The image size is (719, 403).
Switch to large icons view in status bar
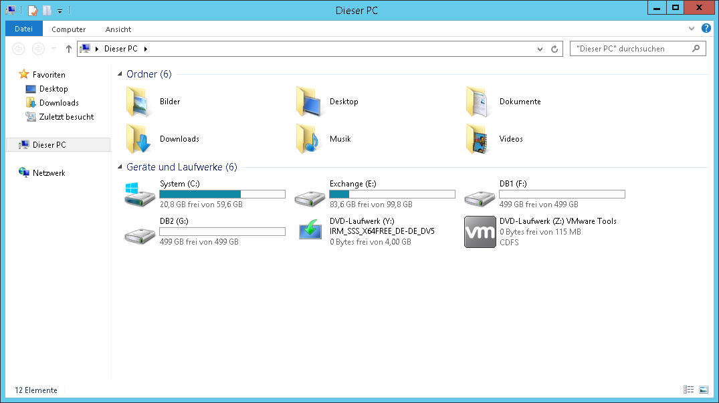pyautogui.click(x=703, y=390)
